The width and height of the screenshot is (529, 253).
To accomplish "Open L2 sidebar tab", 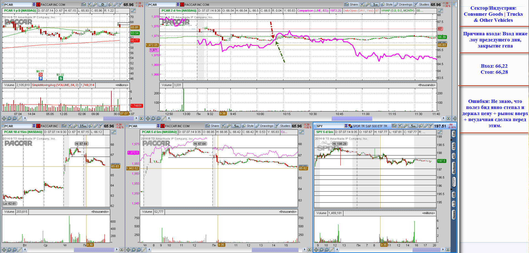I will [454, 204].
